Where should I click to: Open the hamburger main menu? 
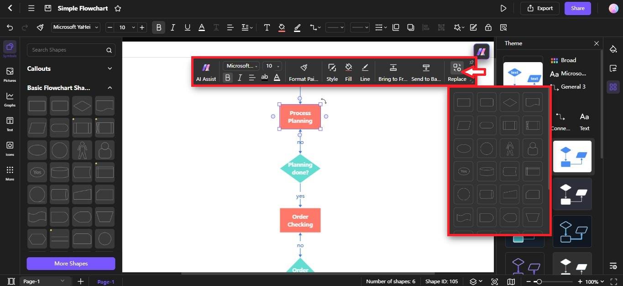click(31, 8)
